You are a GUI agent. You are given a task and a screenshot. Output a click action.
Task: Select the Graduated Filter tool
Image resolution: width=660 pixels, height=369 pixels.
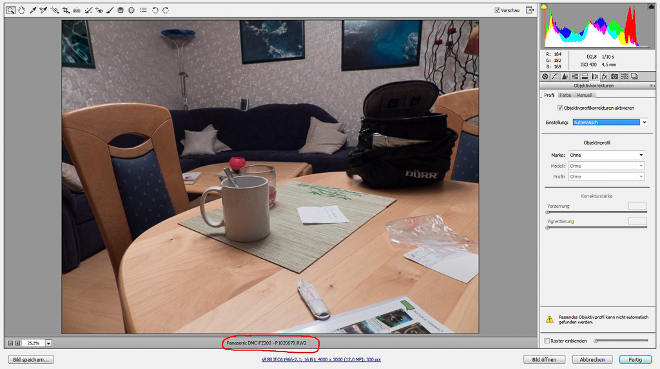click(121, 10)
